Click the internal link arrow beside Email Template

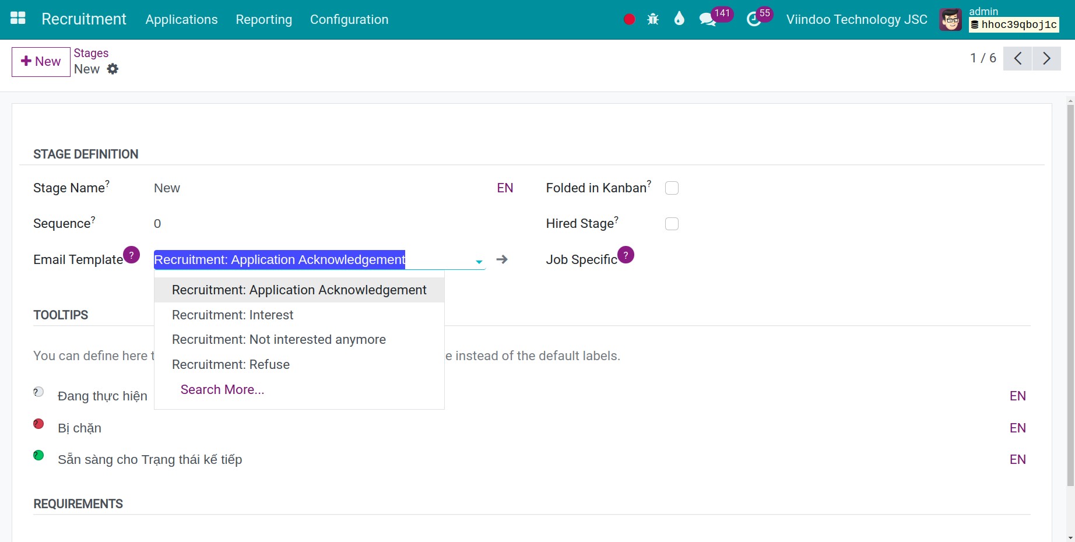(501, 259)
